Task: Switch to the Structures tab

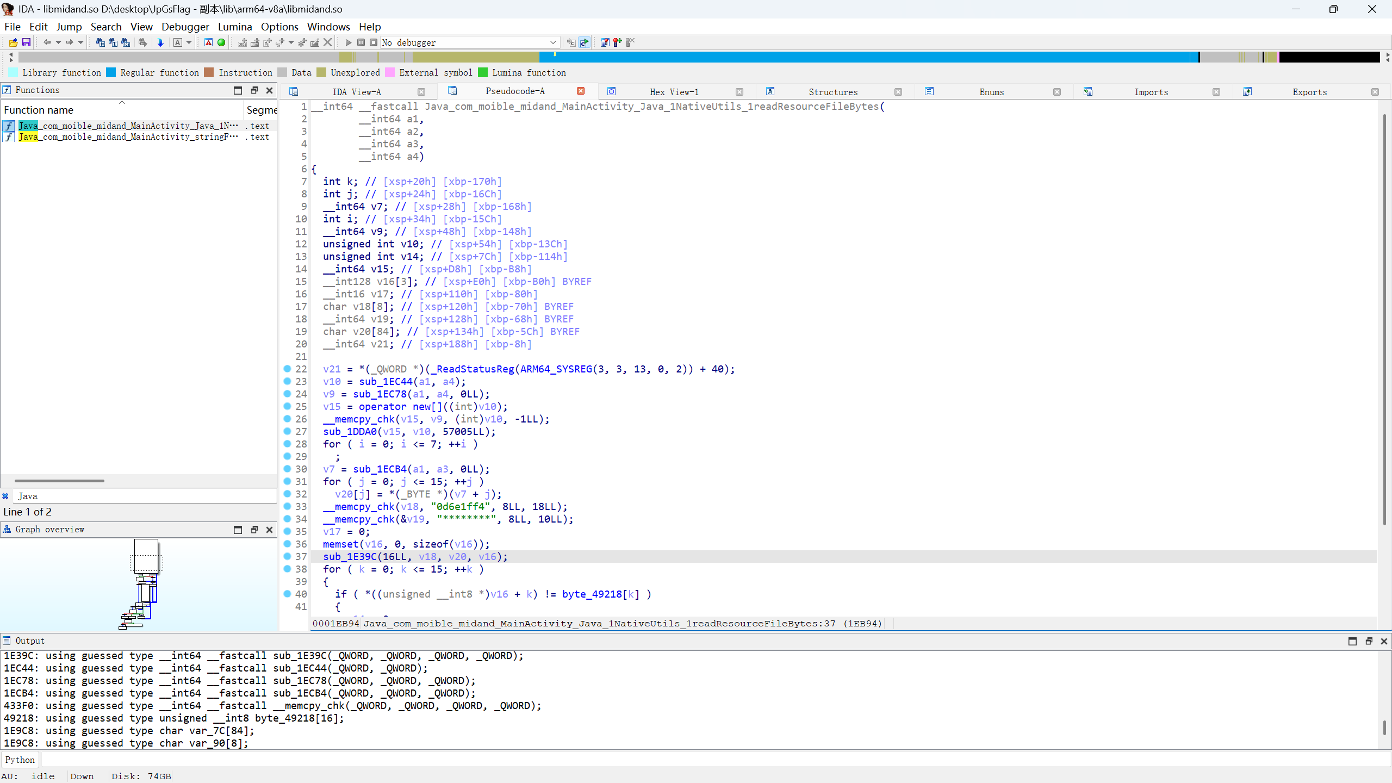Action: [x=833, y=92]
